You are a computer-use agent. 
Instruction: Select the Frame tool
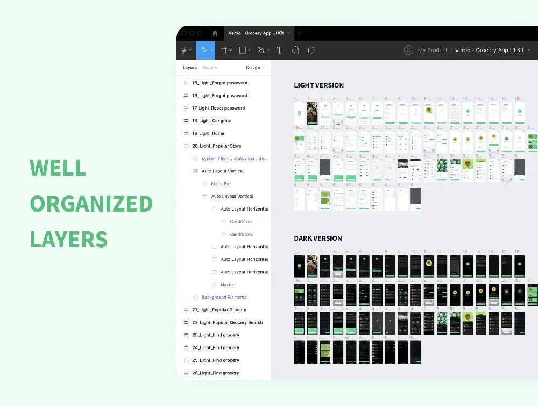(x=224, y=50)
